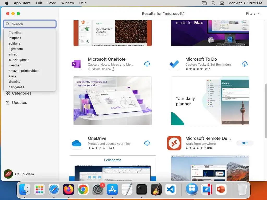Open the OneNote preview screenshot
The image size is (267, 200).
(x=113, y=101)
